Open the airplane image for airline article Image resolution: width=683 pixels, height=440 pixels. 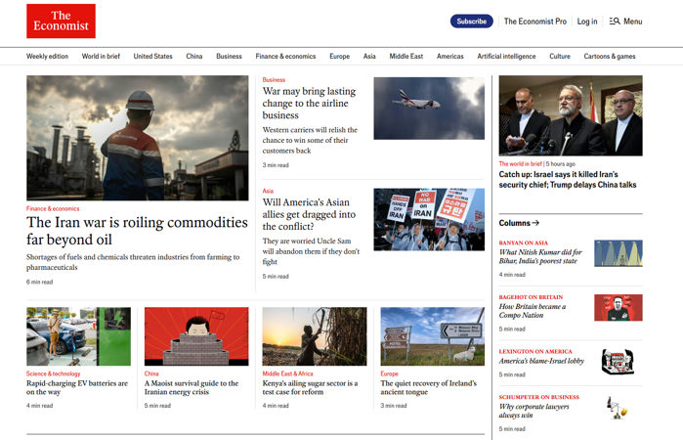428,108
